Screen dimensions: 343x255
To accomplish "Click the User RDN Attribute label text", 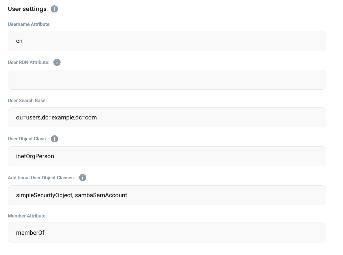I will (x=29, y=63).
